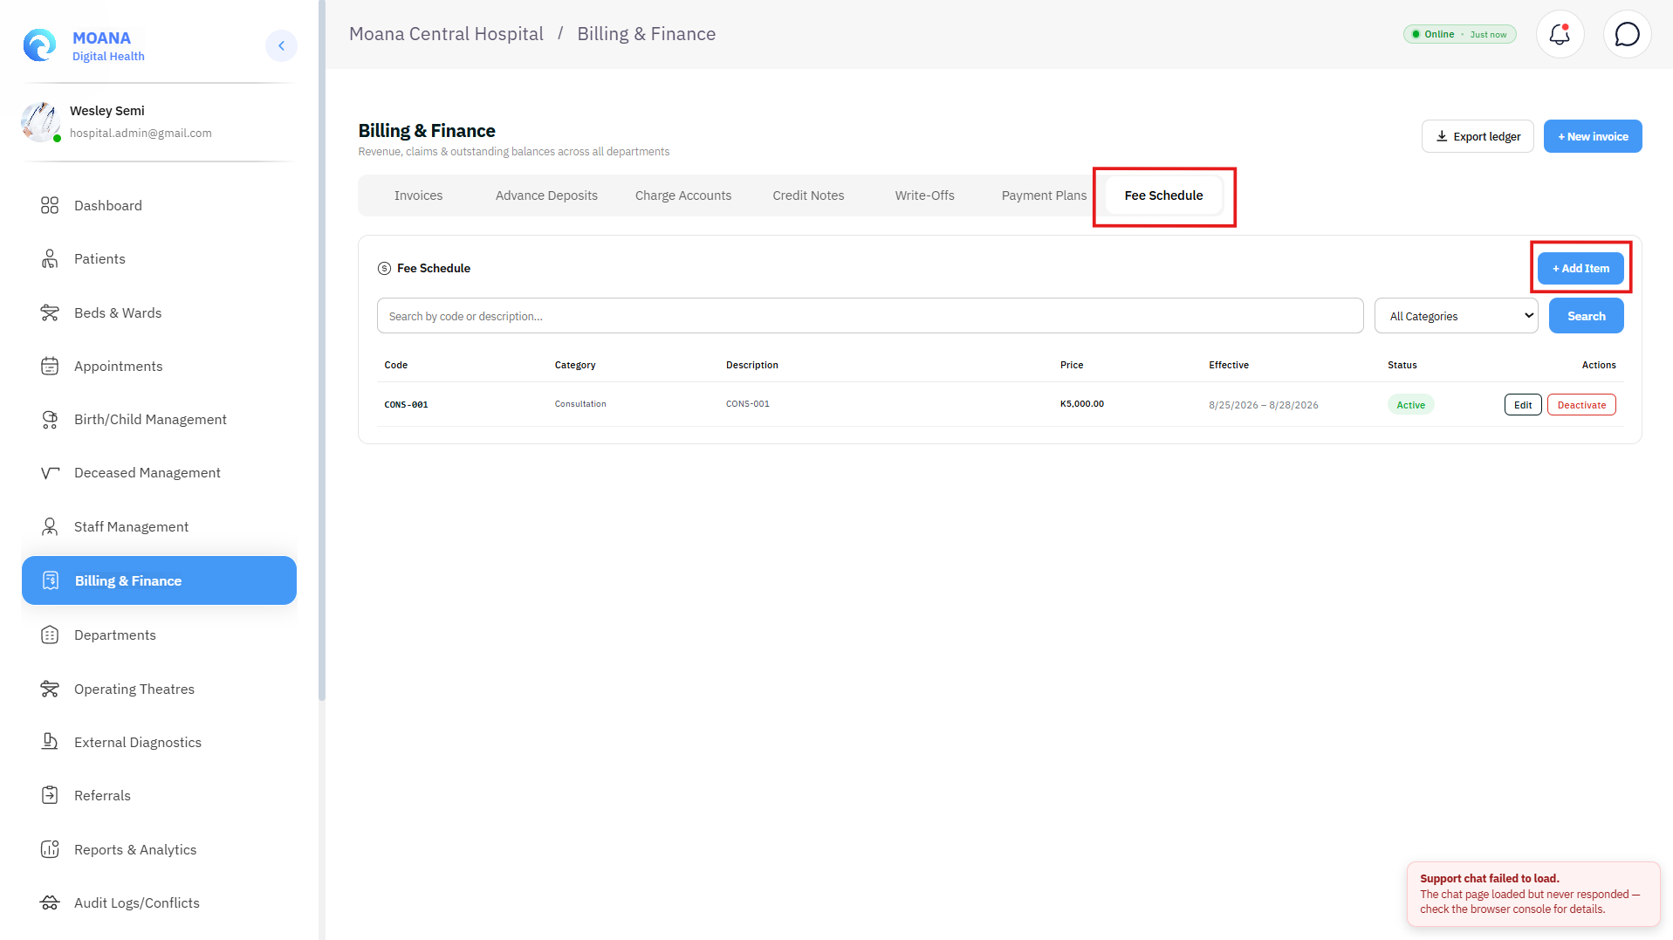
Task: Open the support chat bubble
Action: point(1627,34)
